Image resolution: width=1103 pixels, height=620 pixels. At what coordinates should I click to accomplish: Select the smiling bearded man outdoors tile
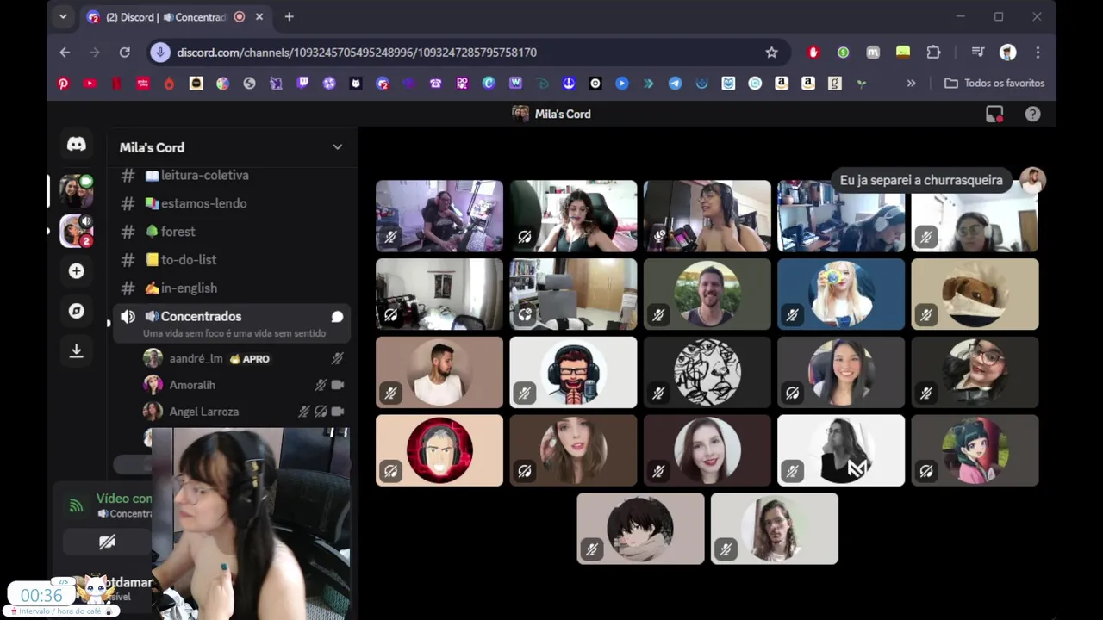[707, 294]
